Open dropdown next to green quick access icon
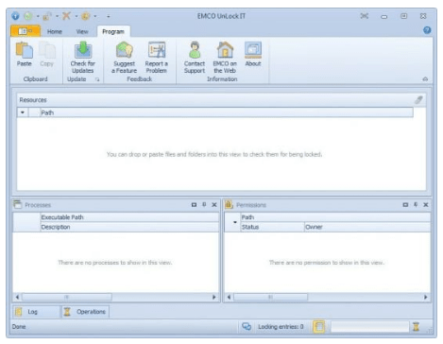 (38, 16)
